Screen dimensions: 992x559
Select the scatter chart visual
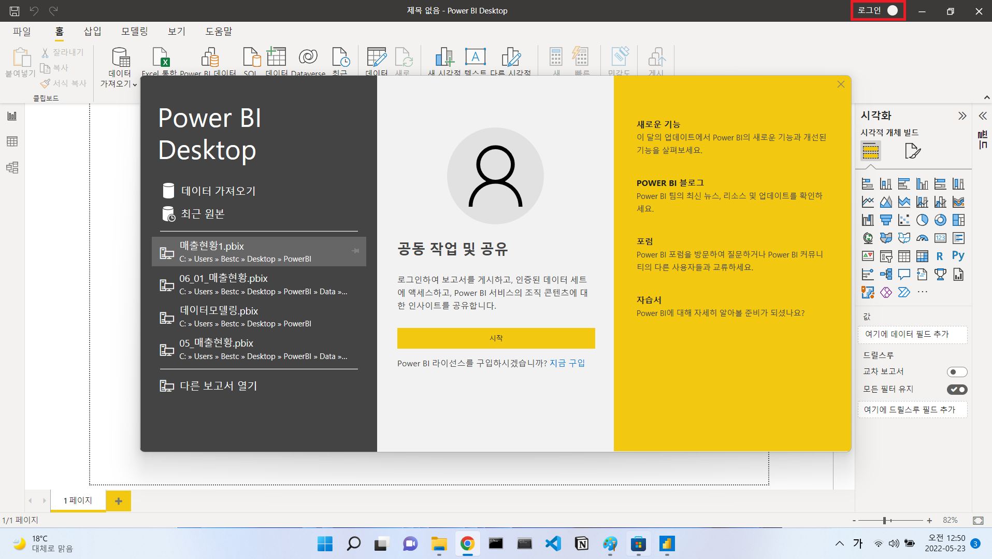(904, 220)
